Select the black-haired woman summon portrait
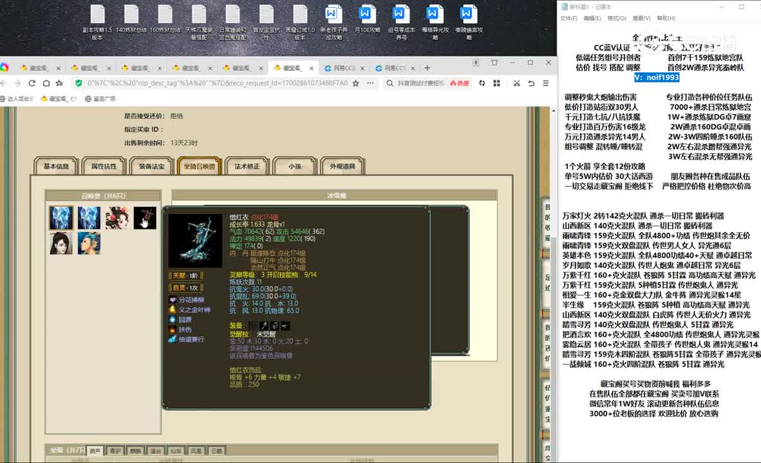The width and height of the screenshot is (761, 463). (61, 243)
